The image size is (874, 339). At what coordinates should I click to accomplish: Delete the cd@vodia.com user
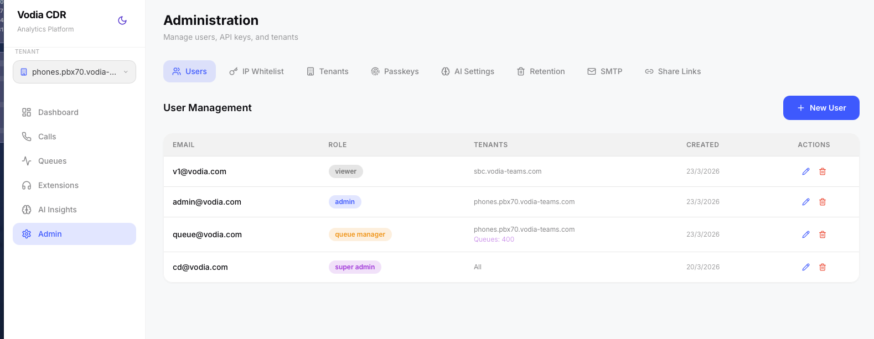click(x=823, y=267)
